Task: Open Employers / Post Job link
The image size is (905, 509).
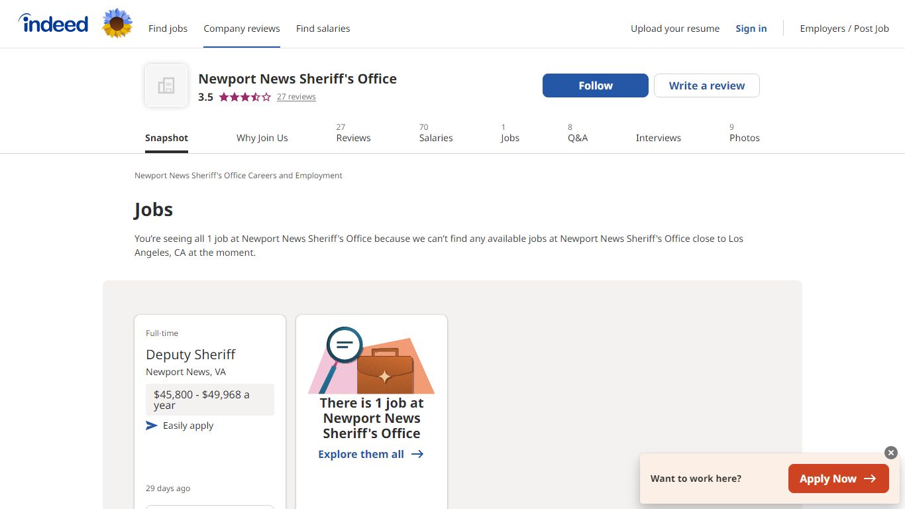Action: pos(845,28)
